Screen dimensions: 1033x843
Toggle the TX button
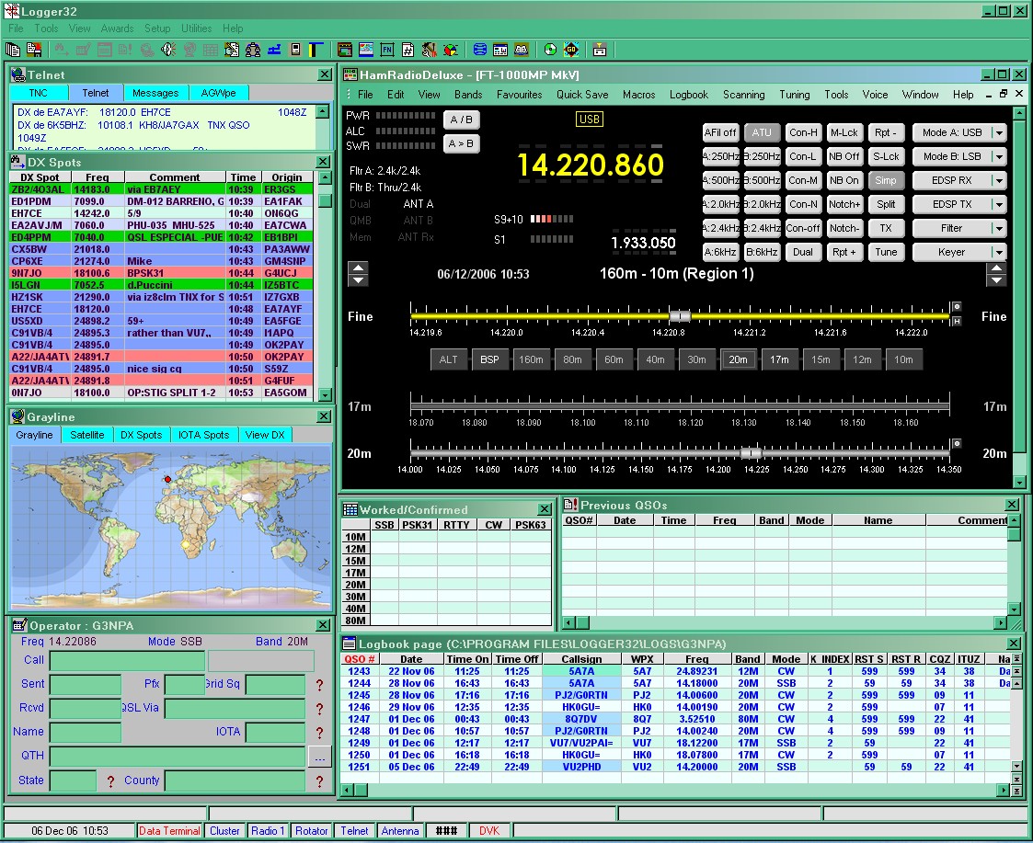886,228
